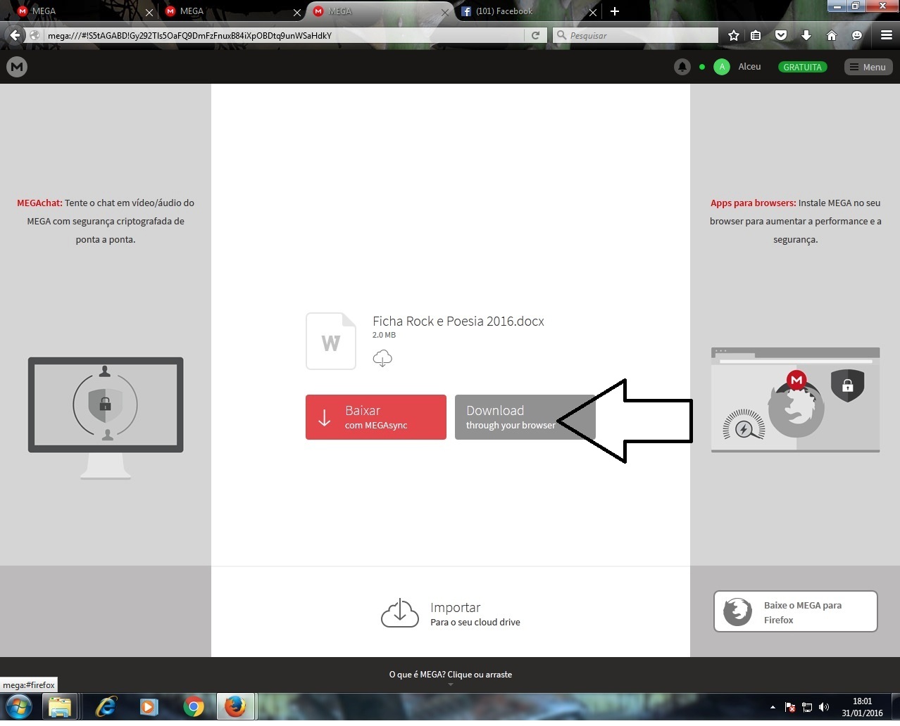Click Download through your browser button
Screen dimensions: 900x726
(x=525, y=417)
